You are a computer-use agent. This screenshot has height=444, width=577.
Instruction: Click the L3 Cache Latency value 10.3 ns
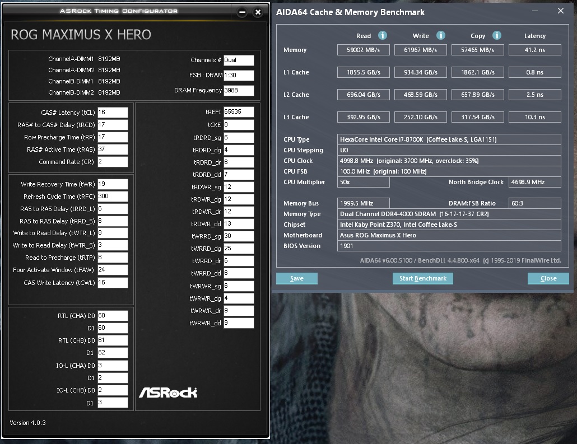point(534,117)
